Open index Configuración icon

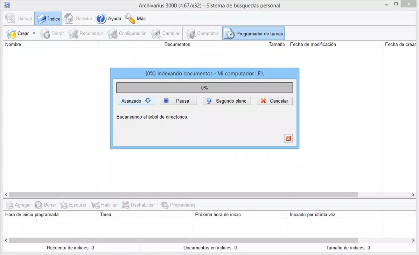click(112, 34)
